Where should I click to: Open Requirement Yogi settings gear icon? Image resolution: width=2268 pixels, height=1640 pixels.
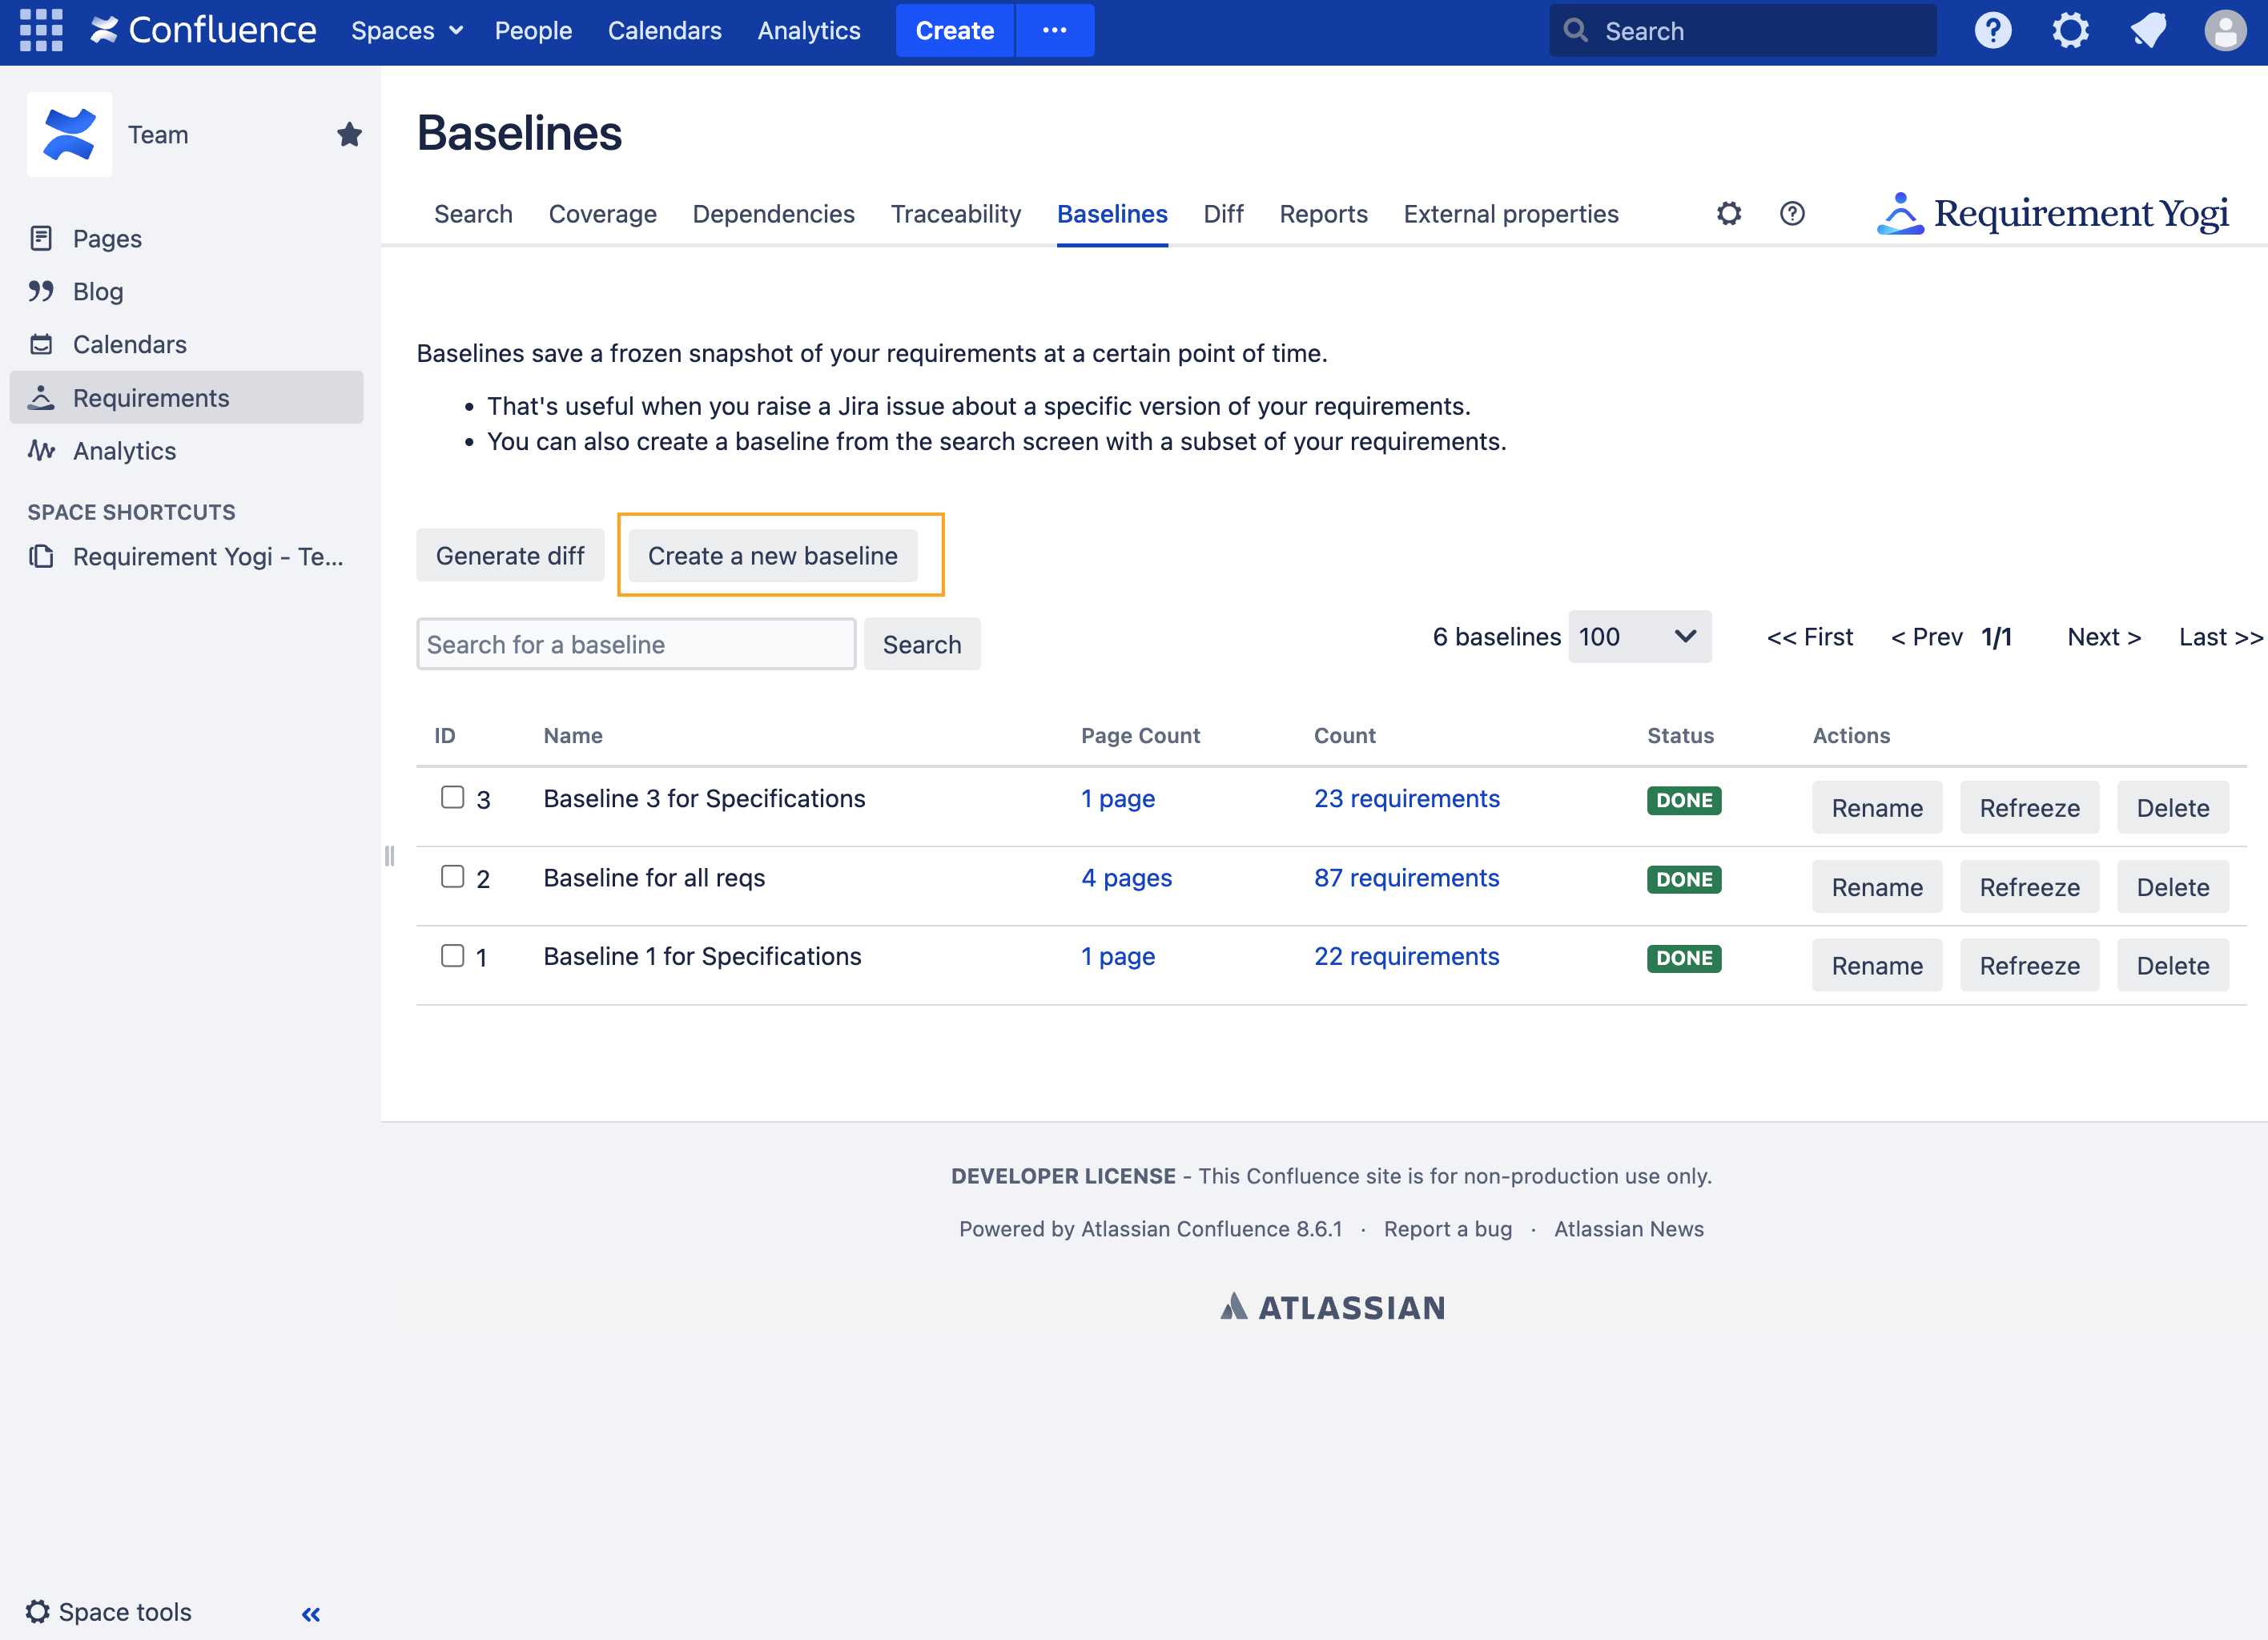(x=1729, y=213)
